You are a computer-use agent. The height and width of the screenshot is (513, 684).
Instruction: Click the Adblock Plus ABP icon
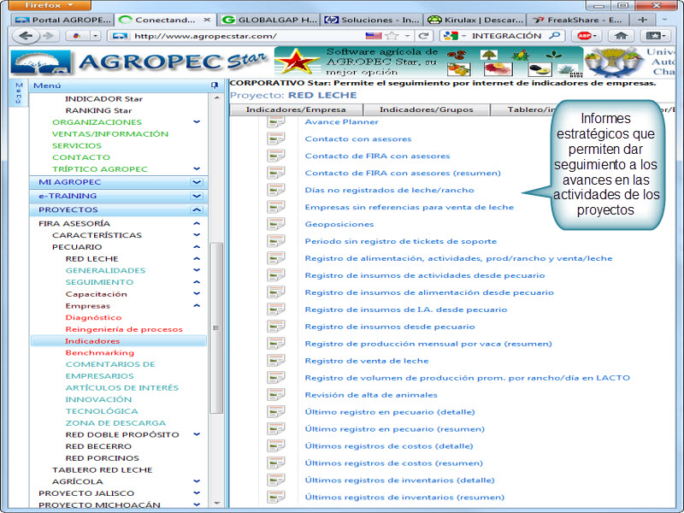coord(586,36)
